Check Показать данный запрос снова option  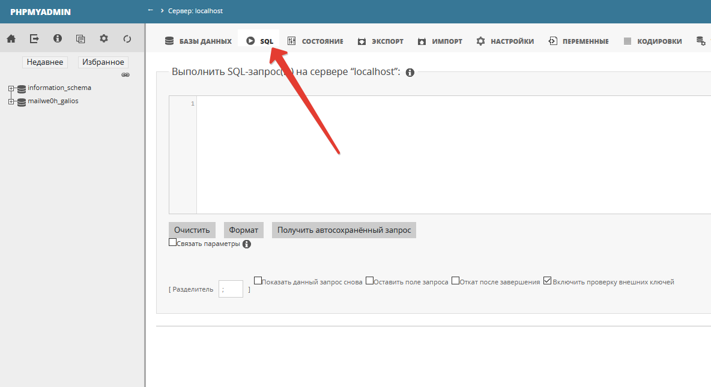258,280
